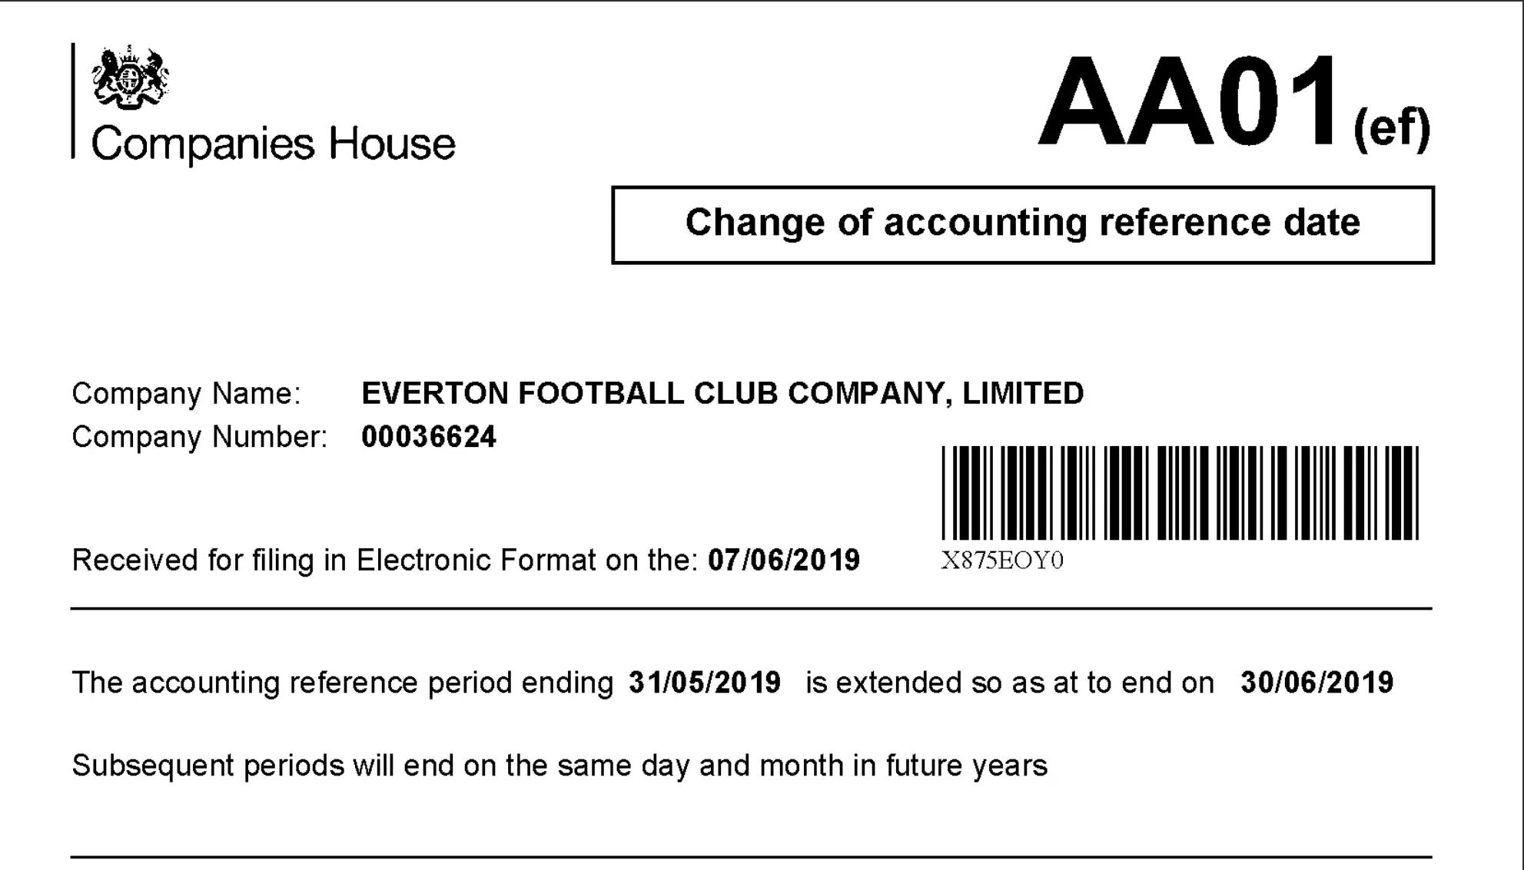Click 'The accounting reference period ending' text
The width and height of the screenshot is (1524, 870).
(342, 683)
